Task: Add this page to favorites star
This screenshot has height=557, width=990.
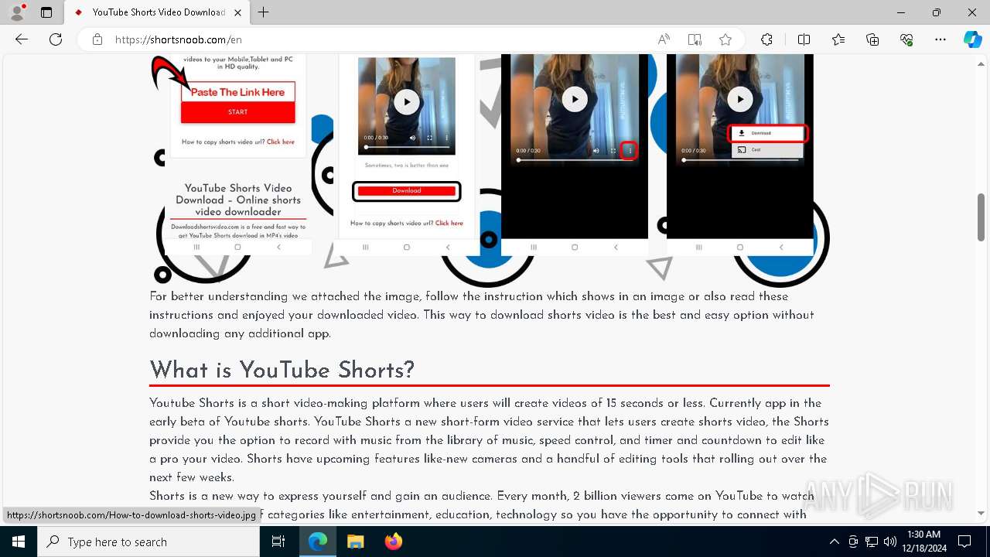Action: 725,39
